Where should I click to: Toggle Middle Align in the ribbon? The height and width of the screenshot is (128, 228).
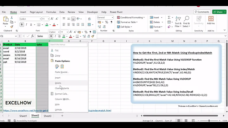click(68, 19)
